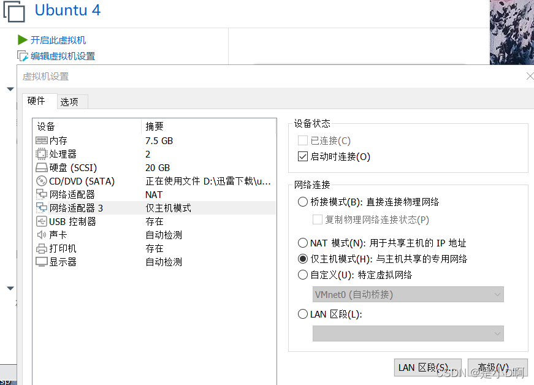The height and width of the screenshot is (385, 534).
Task: Select the memory (内存) device icon
Action: (x=42, y=140)
